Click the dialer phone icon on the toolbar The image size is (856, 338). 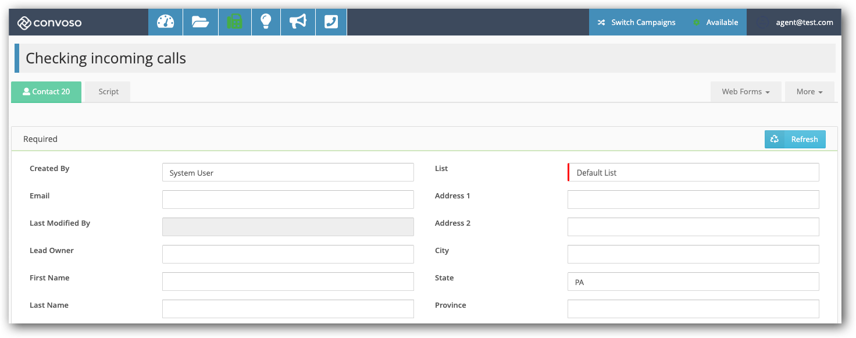click(331, 22)
